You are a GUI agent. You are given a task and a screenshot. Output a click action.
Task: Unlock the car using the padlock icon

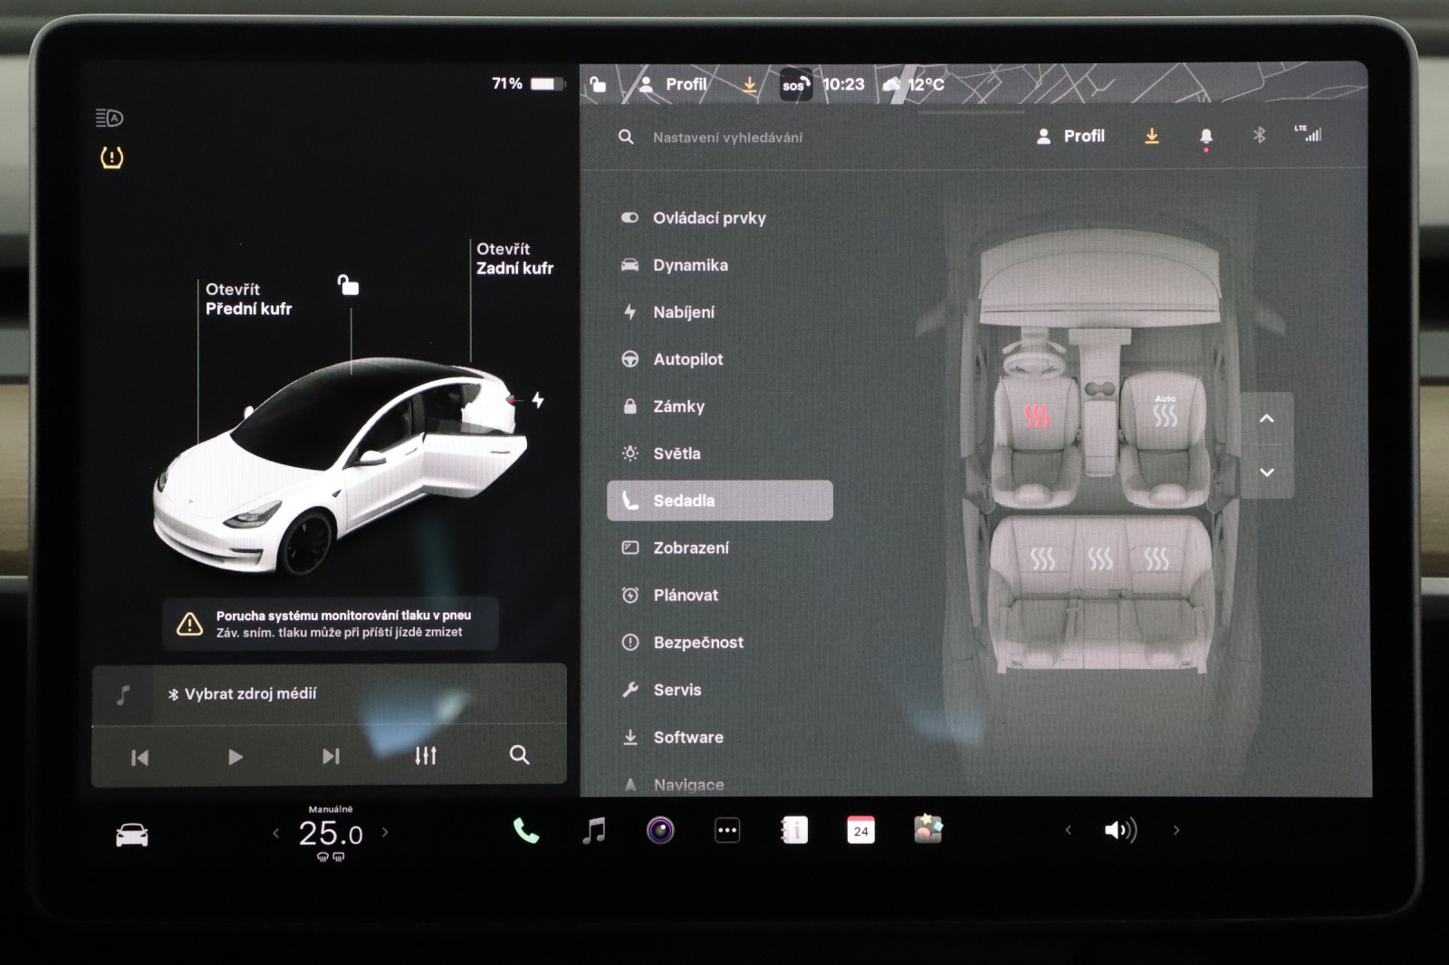[x=348, y=286]
